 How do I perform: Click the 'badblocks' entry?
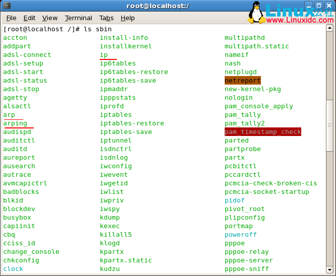[21, 192]
